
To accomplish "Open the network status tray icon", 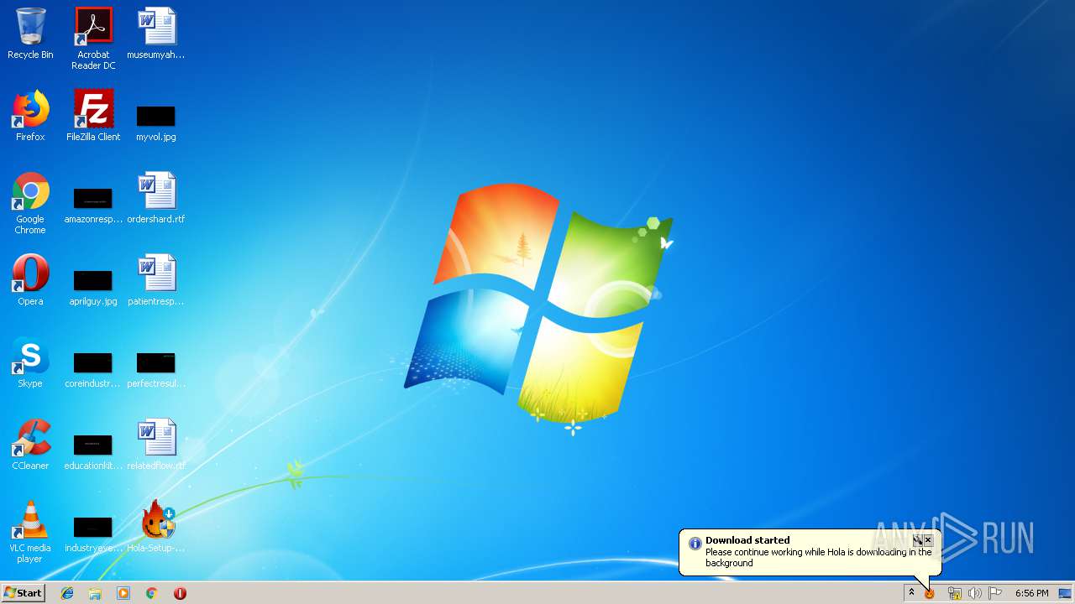I will pyautogui.click(x=955, y=593).
